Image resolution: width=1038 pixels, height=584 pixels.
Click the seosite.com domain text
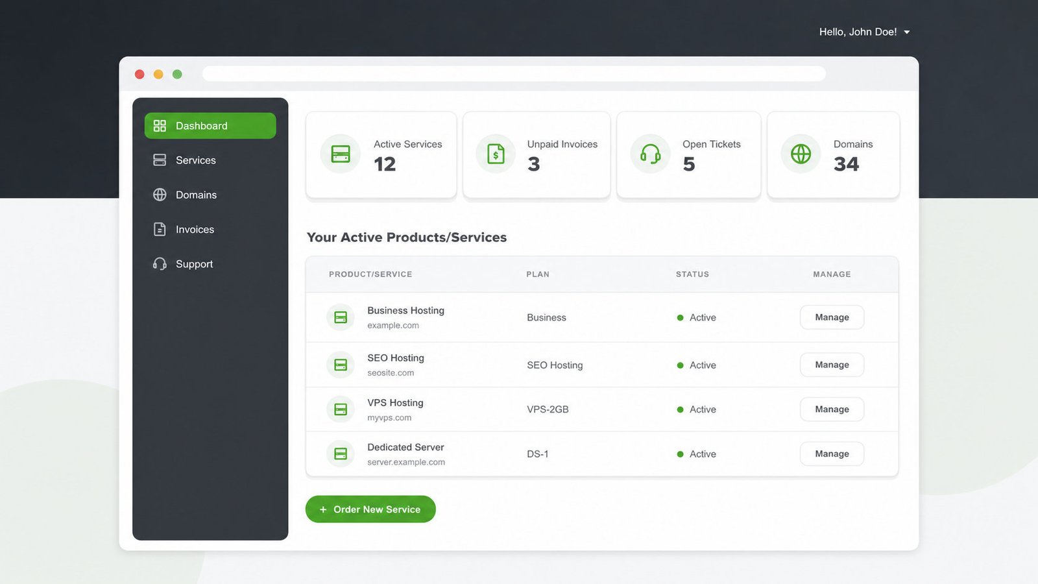coord(391,373)
